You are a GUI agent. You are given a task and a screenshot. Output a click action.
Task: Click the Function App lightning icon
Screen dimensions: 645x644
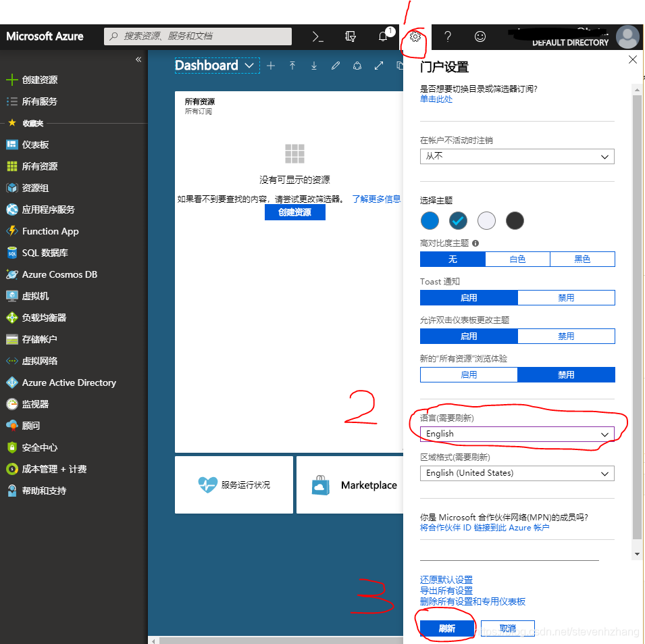(12, 231)
